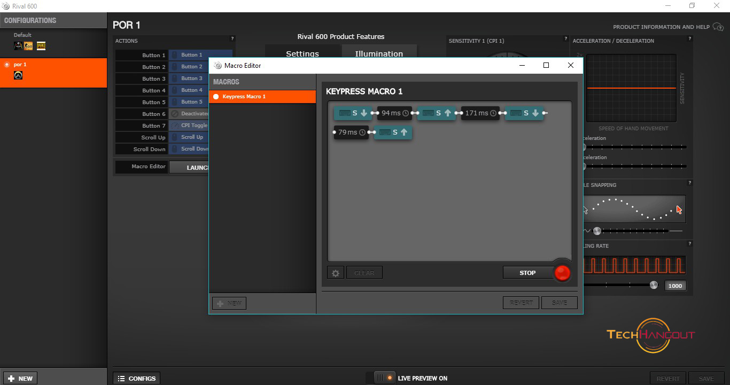
Task: Click REVERT in the main window bottom bar
Action: pyautogui.click(x=668, y=378)
